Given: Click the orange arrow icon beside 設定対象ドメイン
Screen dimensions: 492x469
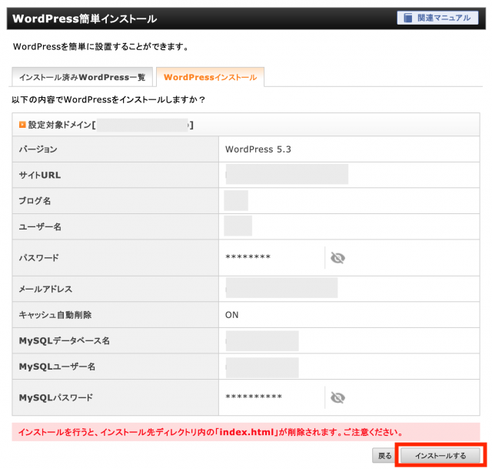Looking at the screenshot, I should 22,125.
